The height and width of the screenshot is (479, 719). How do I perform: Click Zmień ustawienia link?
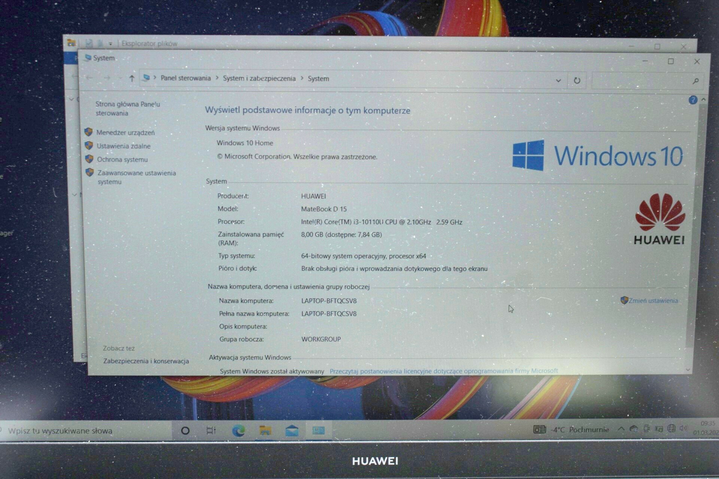point(653,300)
